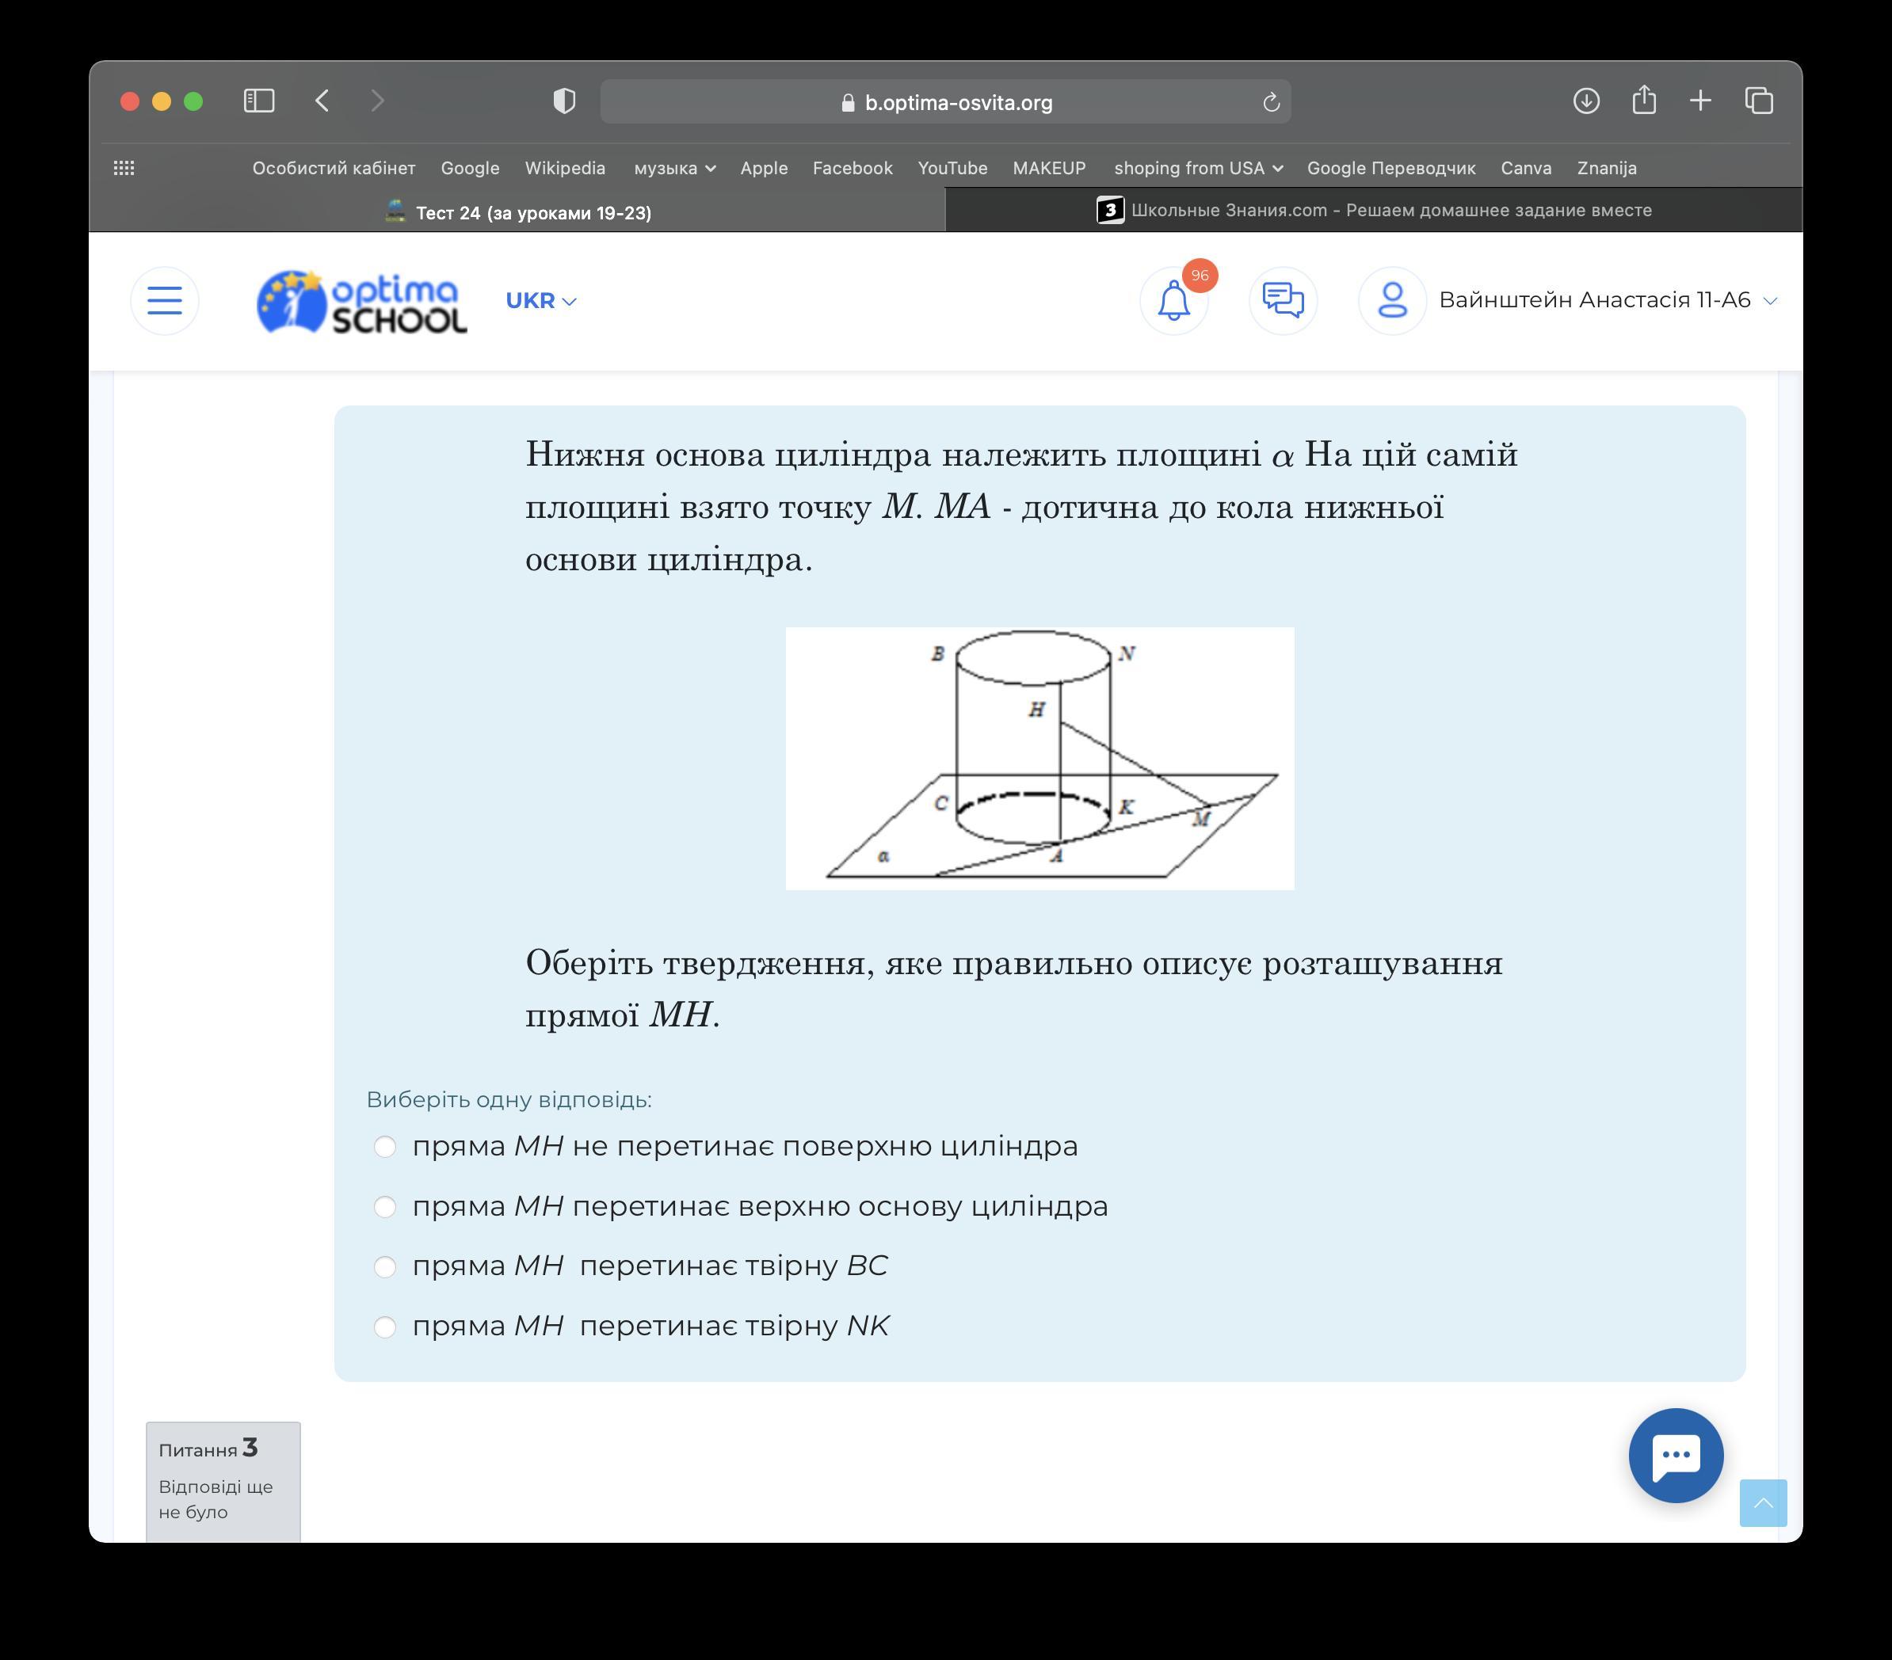Click the Google Переводчик bookmark
Viewport: 1892px width, 1660px height.
tap(1390, 169)
